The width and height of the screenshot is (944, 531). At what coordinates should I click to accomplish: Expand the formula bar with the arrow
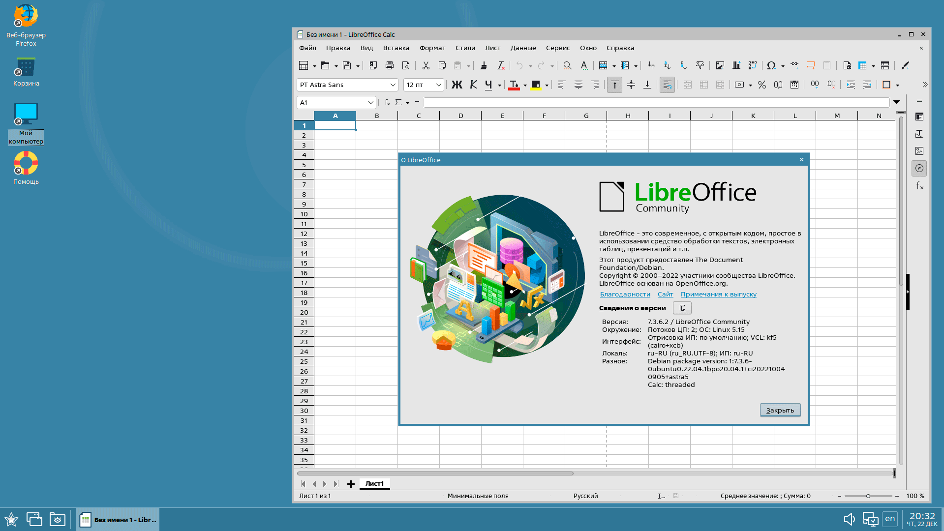[x=897, y=102]
